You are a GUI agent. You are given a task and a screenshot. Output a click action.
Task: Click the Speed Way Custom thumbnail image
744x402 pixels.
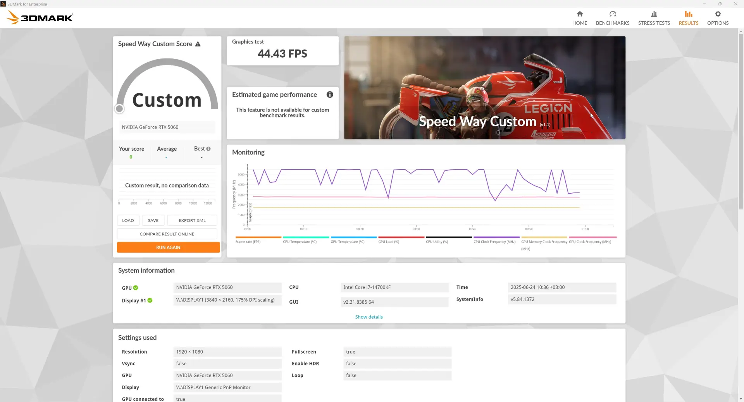tap(485, 88)
